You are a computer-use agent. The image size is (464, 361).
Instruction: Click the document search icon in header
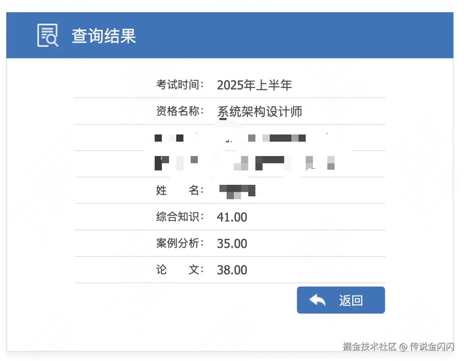tap(48, 35)
